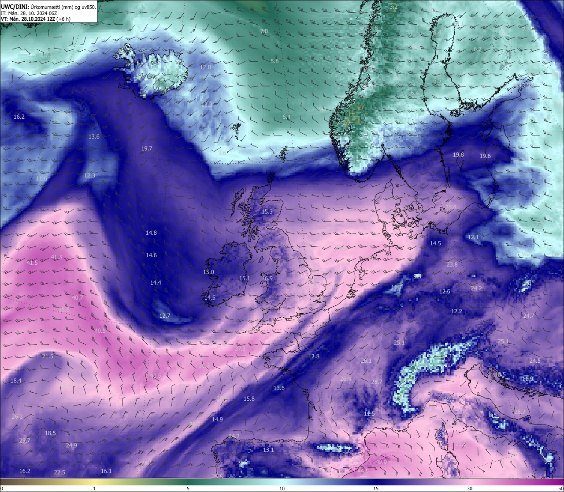Click the 19.7 value south of Iceland
The height and width of the screenshot is (492, 564).
tap(147, 149)
